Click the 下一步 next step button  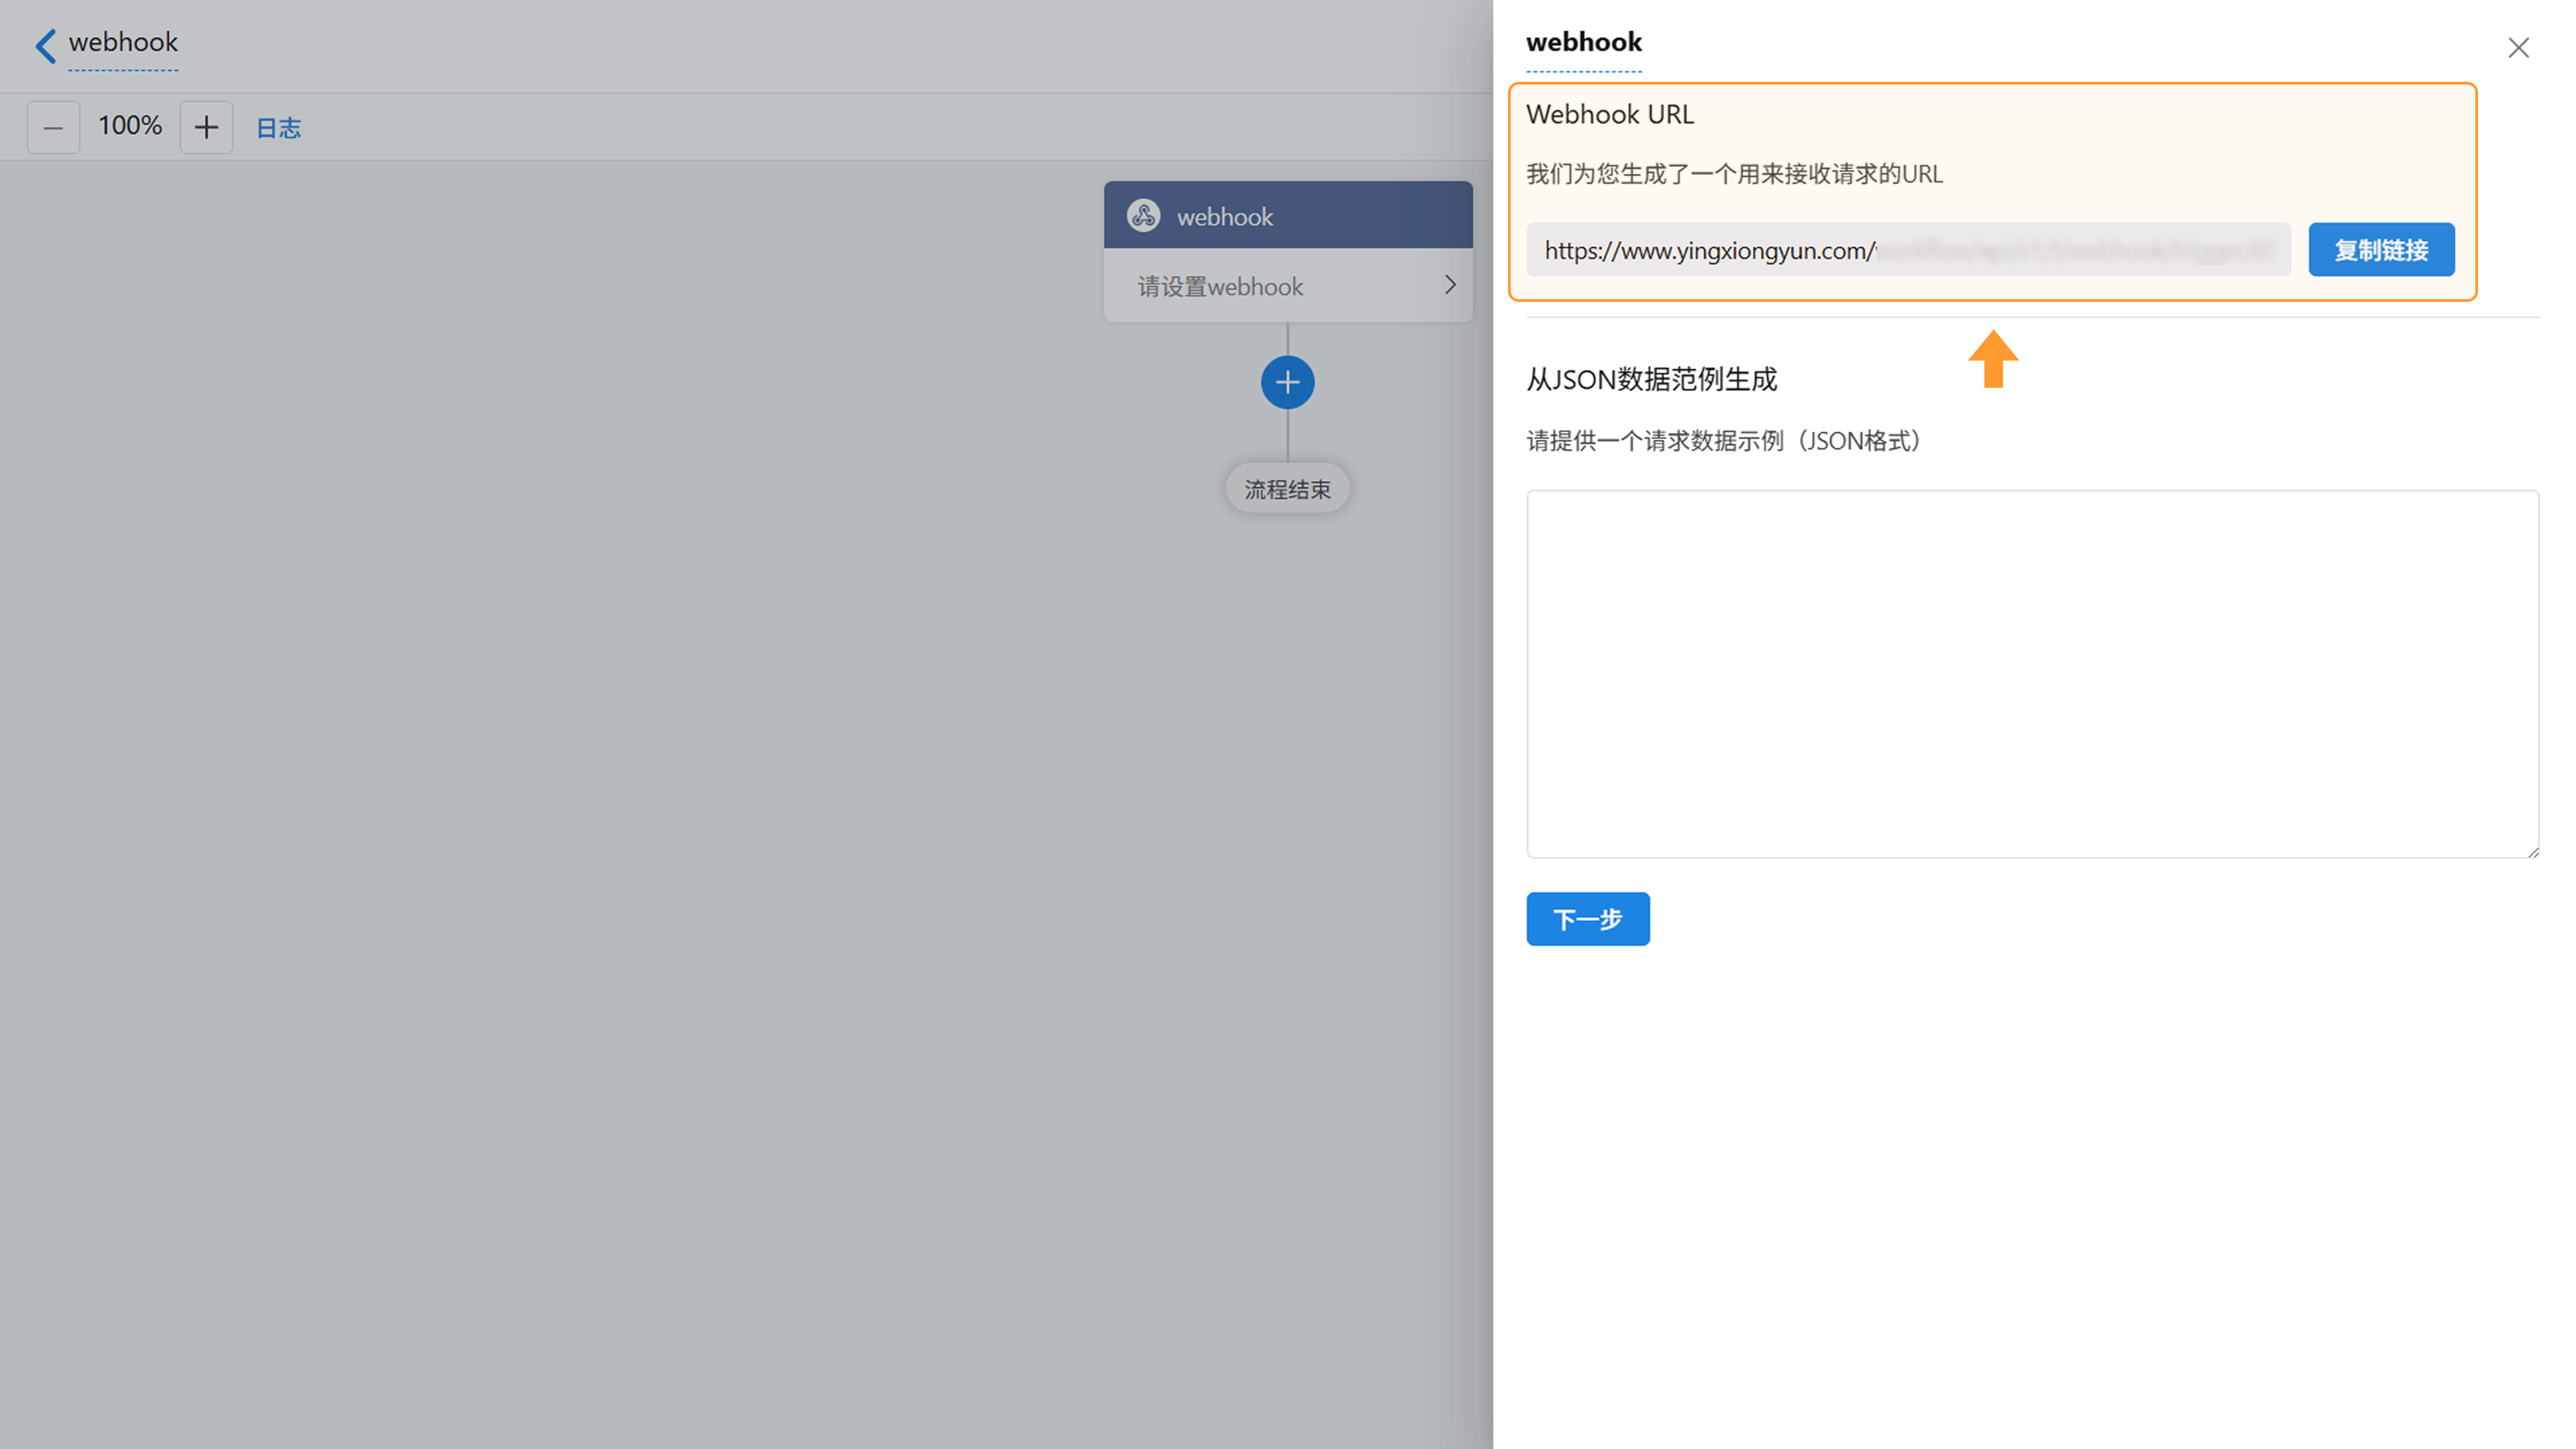coord(1587,918)
